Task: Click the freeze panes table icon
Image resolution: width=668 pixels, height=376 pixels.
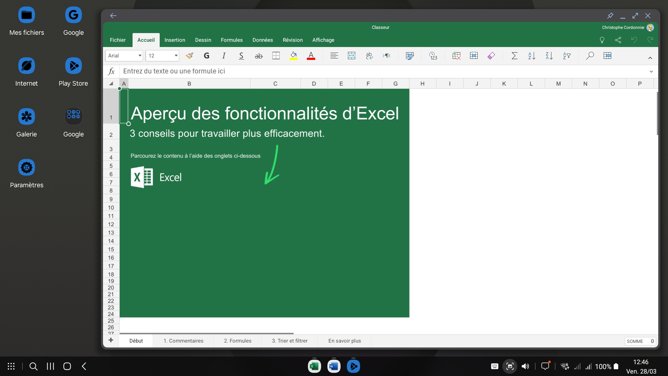Action: pyautogui.click(x=607, y=56)
